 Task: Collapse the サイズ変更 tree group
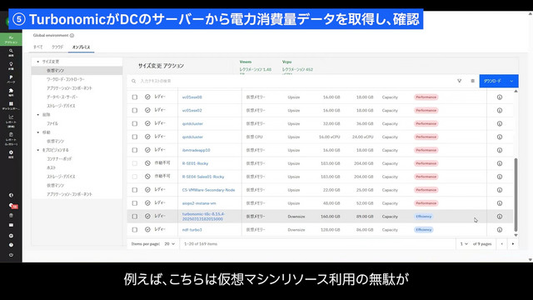(37, 62)
